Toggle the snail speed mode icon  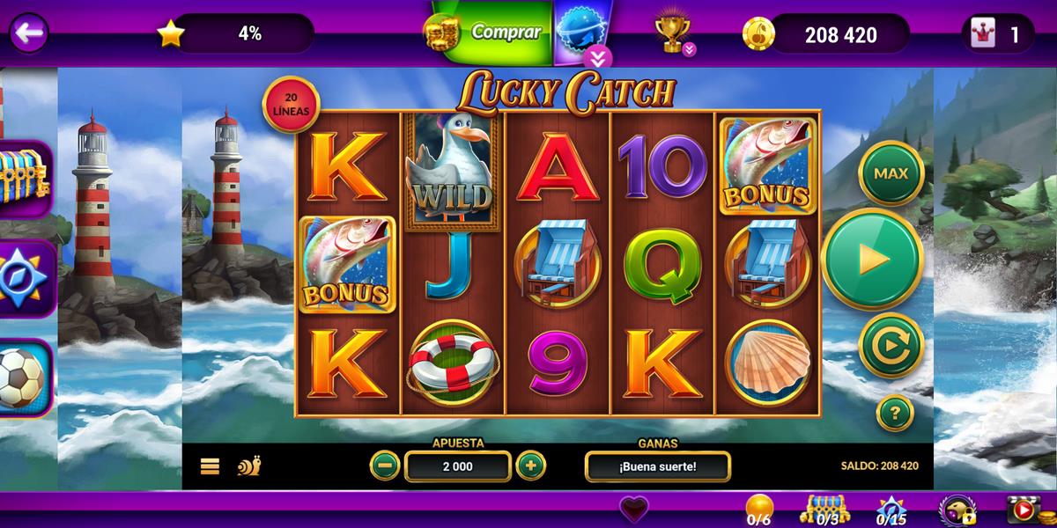248,466
